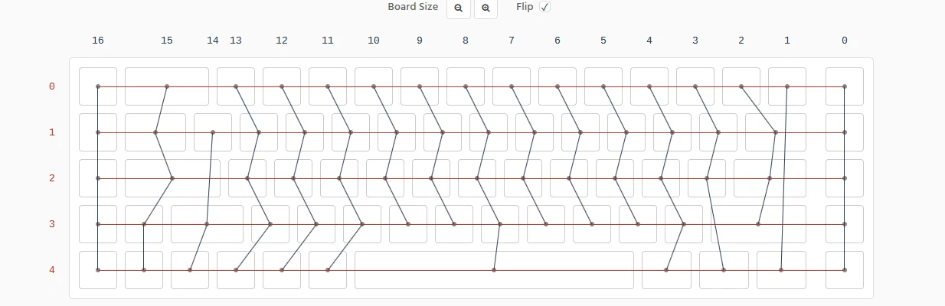Select red row label 3
The width and height of the screenshot is (945, 306).
pos(52,224)
